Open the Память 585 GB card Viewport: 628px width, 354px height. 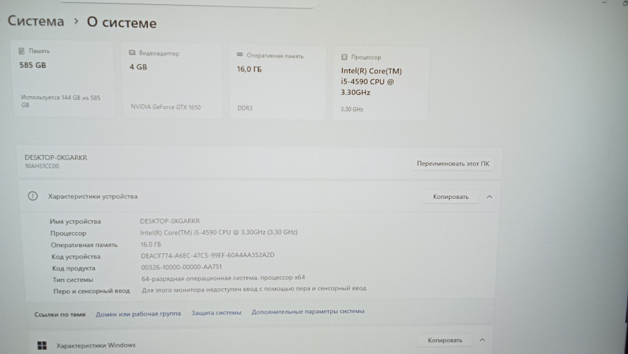point(63,79)
